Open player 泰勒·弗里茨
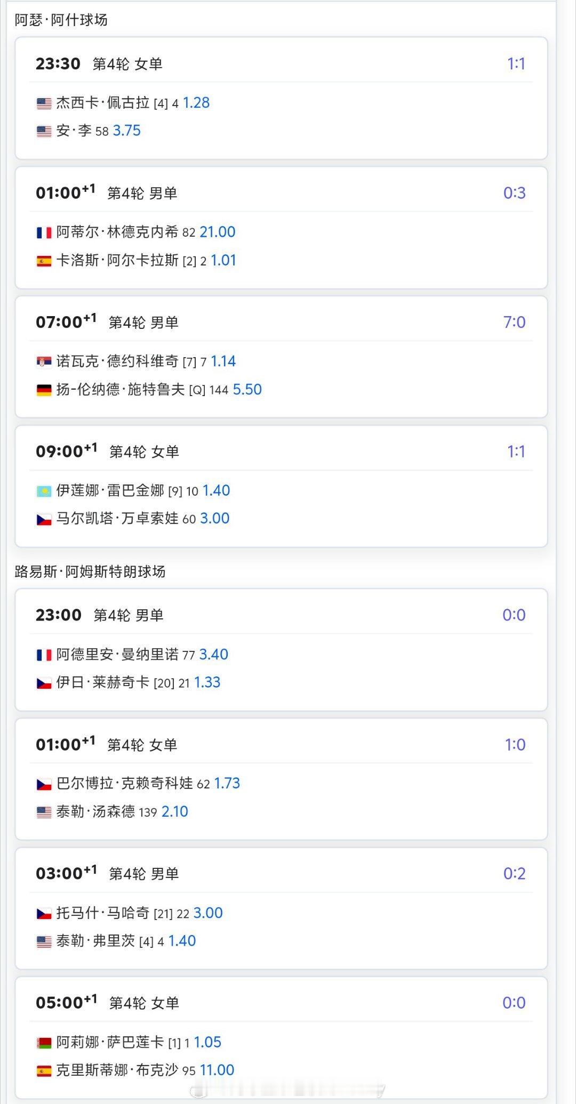This screenshot has height=1104, width=576. 95,941
